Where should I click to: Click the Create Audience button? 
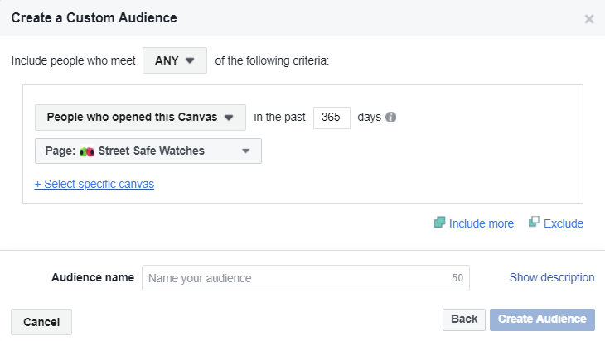pyautogui.click(x=542, y=319)
